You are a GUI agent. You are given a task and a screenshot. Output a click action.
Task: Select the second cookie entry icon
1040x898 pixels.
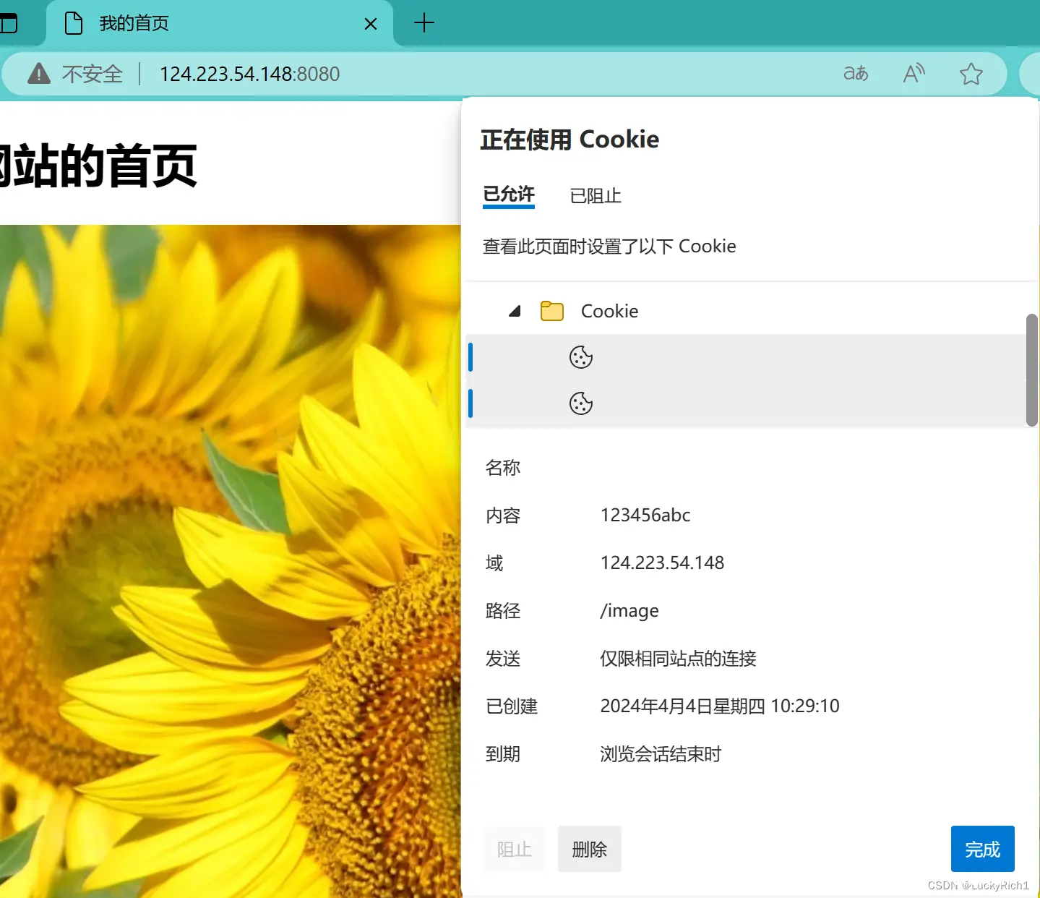coord(581,403)
